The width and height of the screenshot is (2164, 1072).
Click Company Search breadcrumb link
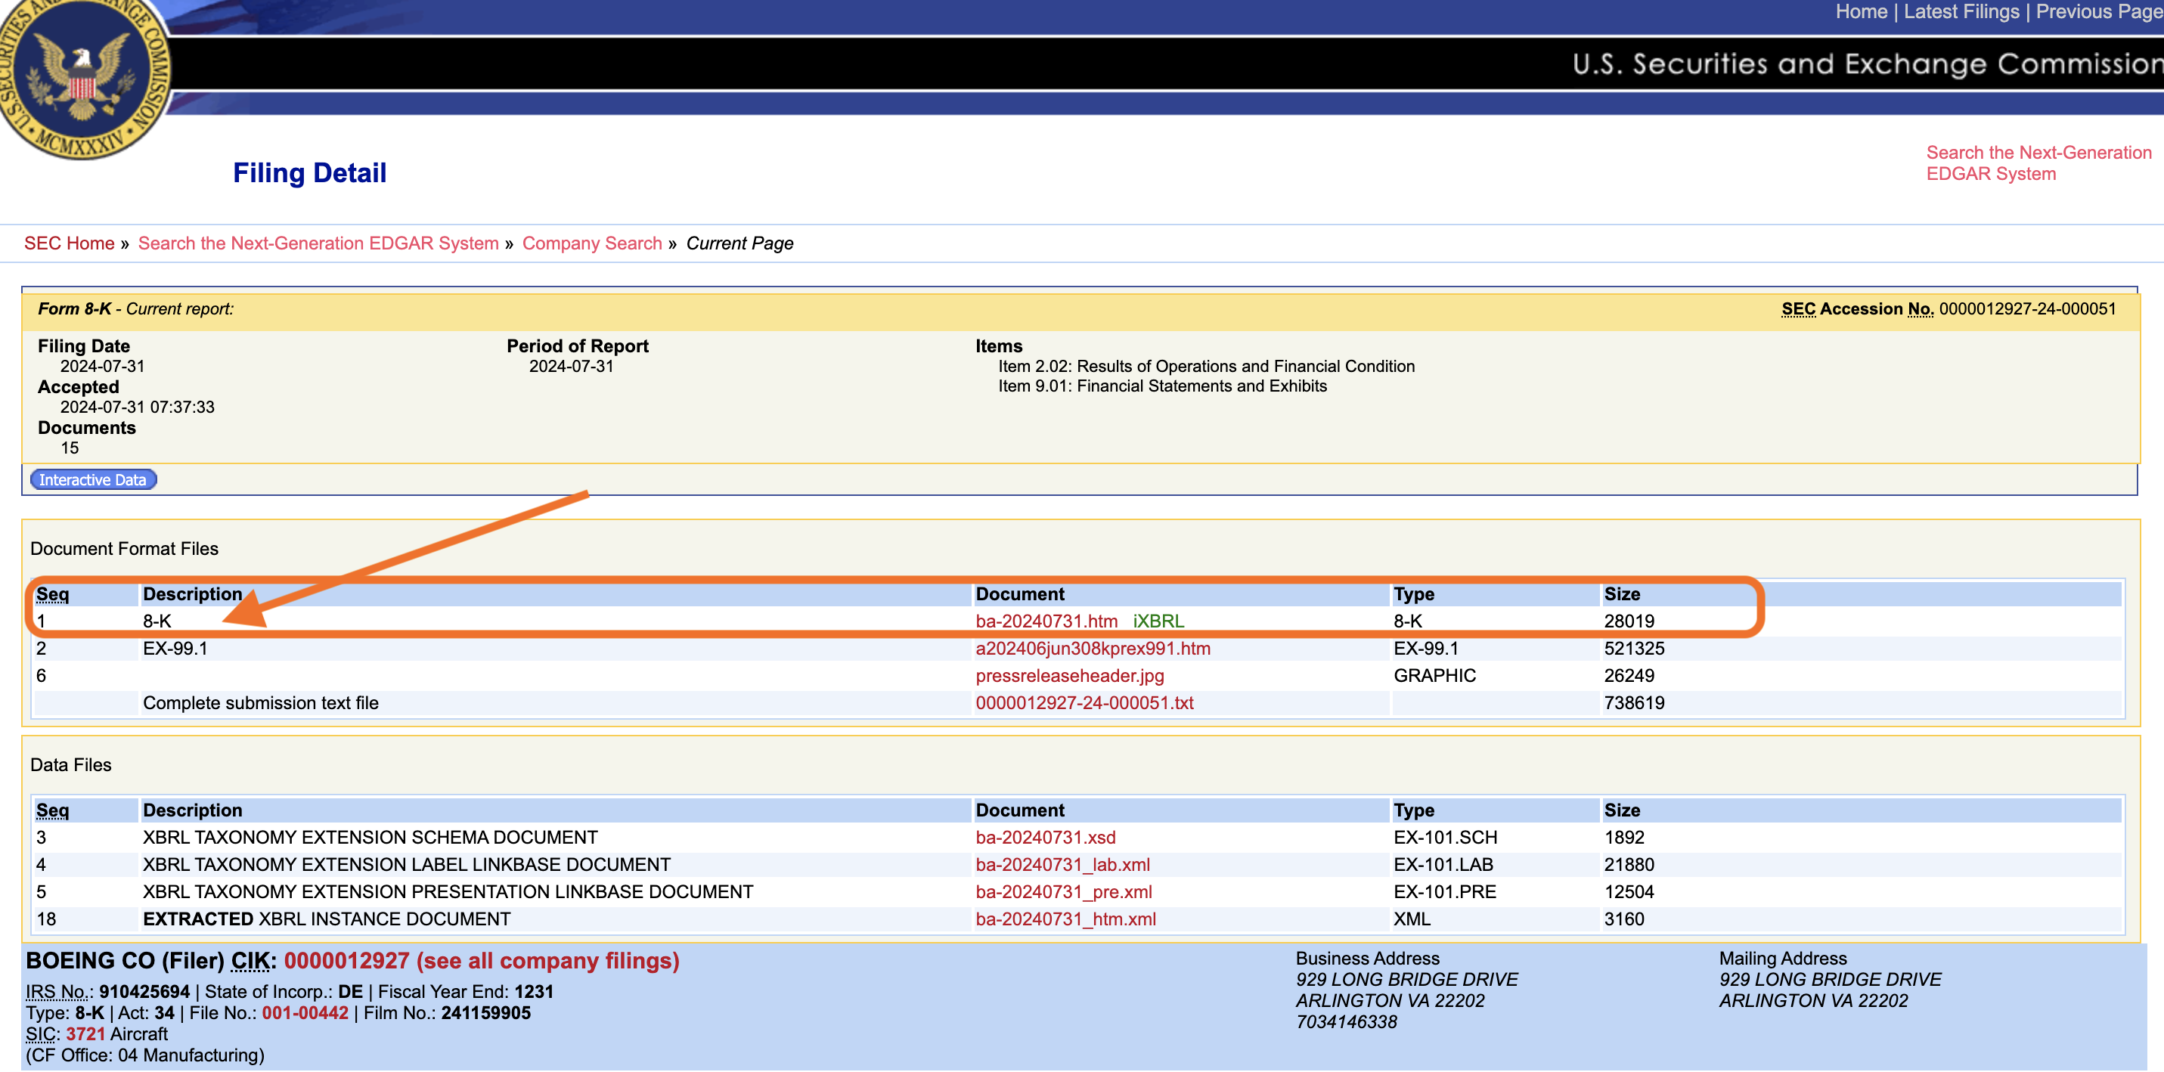point(591,243)
